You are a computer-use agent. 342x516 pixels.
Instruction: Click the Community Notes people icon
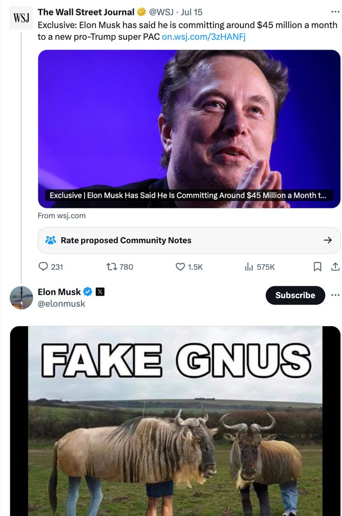[x=51, y=240]
